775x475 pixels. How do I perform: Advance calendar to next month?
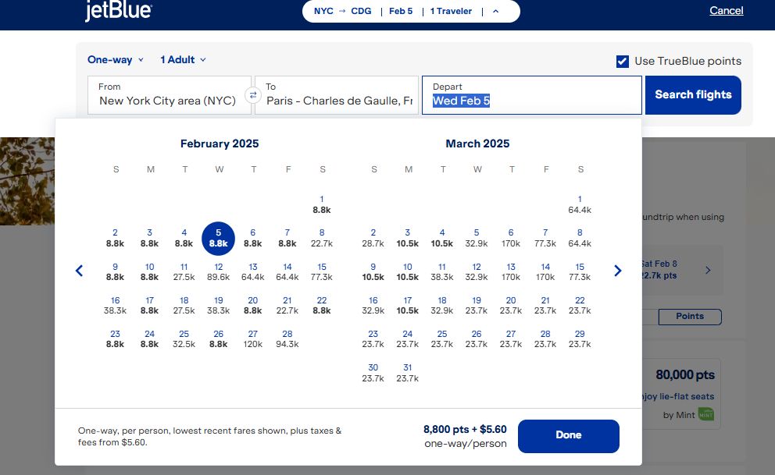[x=617, y=271]
